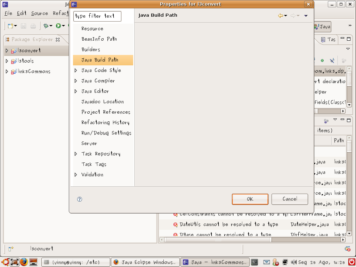
Task: Open the outline view menu triangle
Action: (x=348, y=49)
